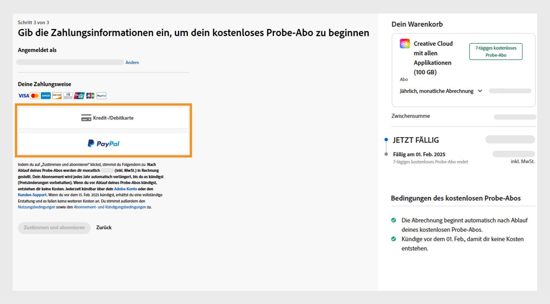
Task: Choose PayPal as payment method
Action: click(104, 144)
